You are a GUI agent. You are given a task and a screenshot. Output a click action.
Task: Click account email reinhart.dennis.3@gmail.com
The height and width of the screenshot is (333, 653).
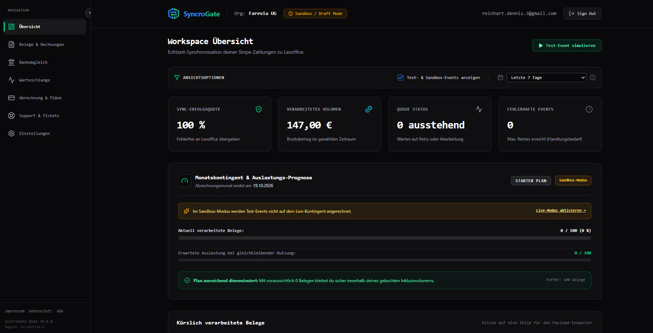click(x=519, y=14)
